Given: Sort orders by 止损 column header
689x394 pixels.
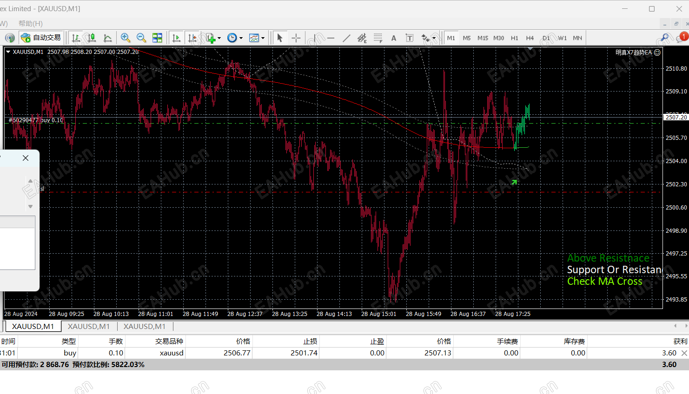Looking at the screenshot, I should click(x=310, y=341).
